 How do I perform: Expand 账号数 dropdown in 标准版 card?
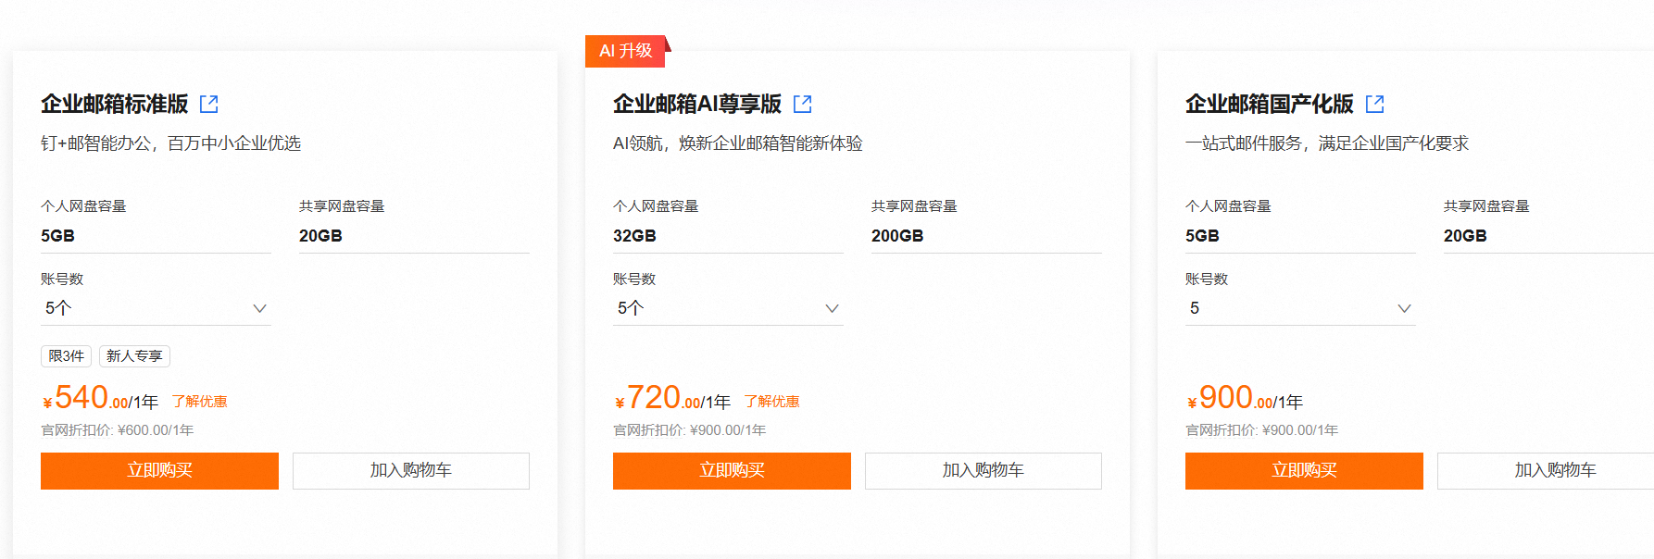point(156,308)
